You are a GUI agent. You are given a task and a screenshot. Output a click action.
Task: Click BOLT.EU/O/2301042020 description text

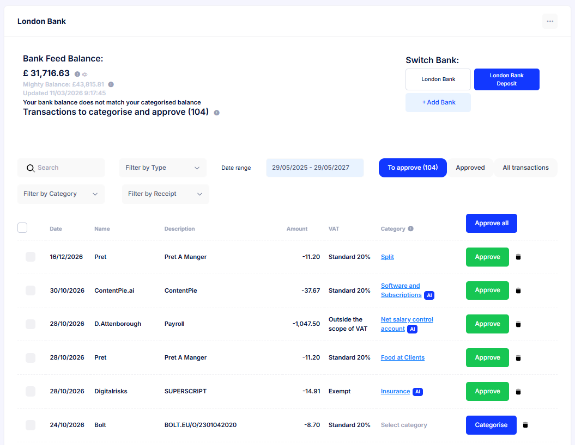point(200,425)
